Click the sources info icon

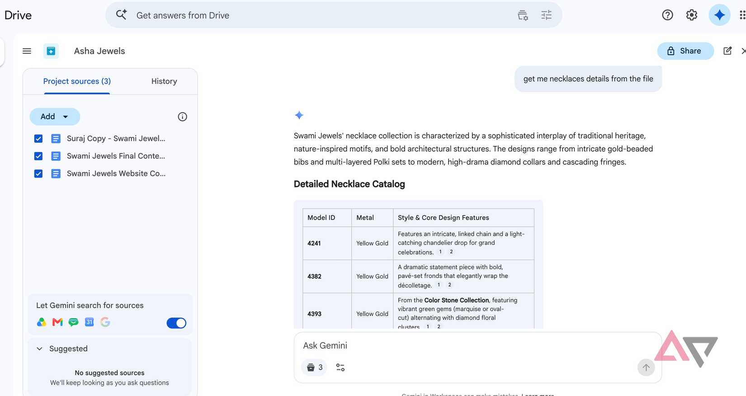click(182, 117)
